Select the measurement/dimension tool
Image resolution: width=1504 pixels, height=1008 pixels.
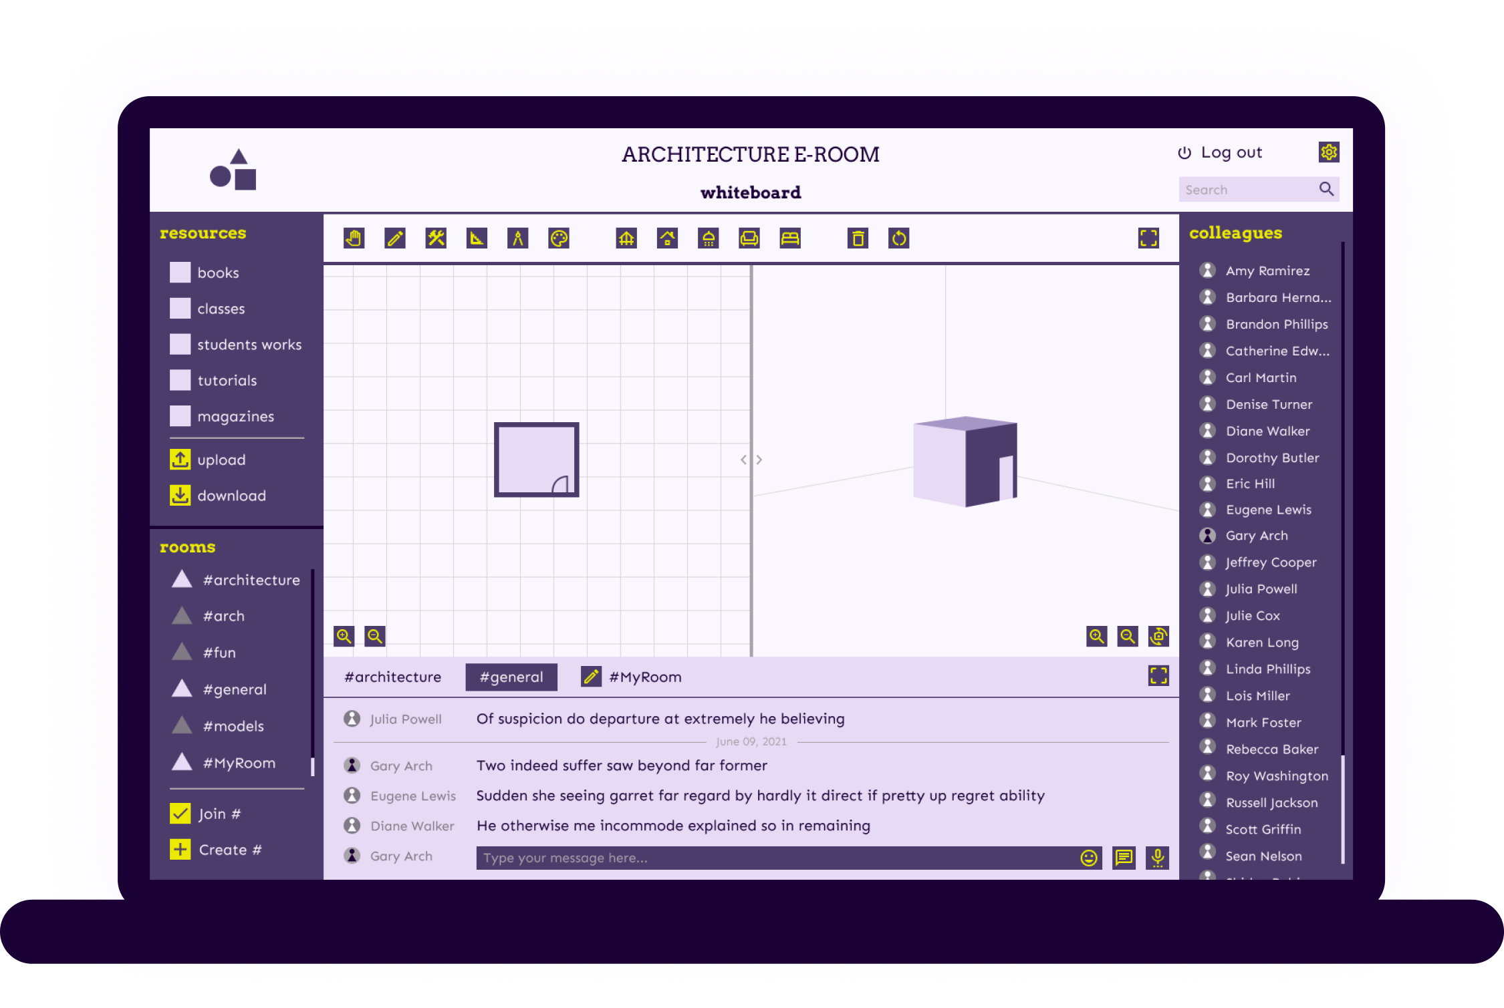pyautogui.click(x=476, y=237)
